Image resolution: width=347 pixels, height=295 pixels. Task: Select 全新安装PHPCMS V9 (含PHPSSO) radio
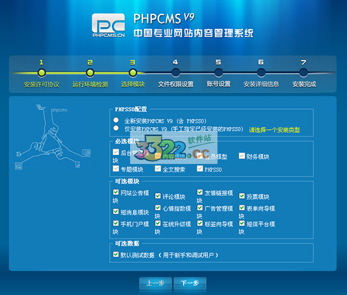click(x=116, y=120)
